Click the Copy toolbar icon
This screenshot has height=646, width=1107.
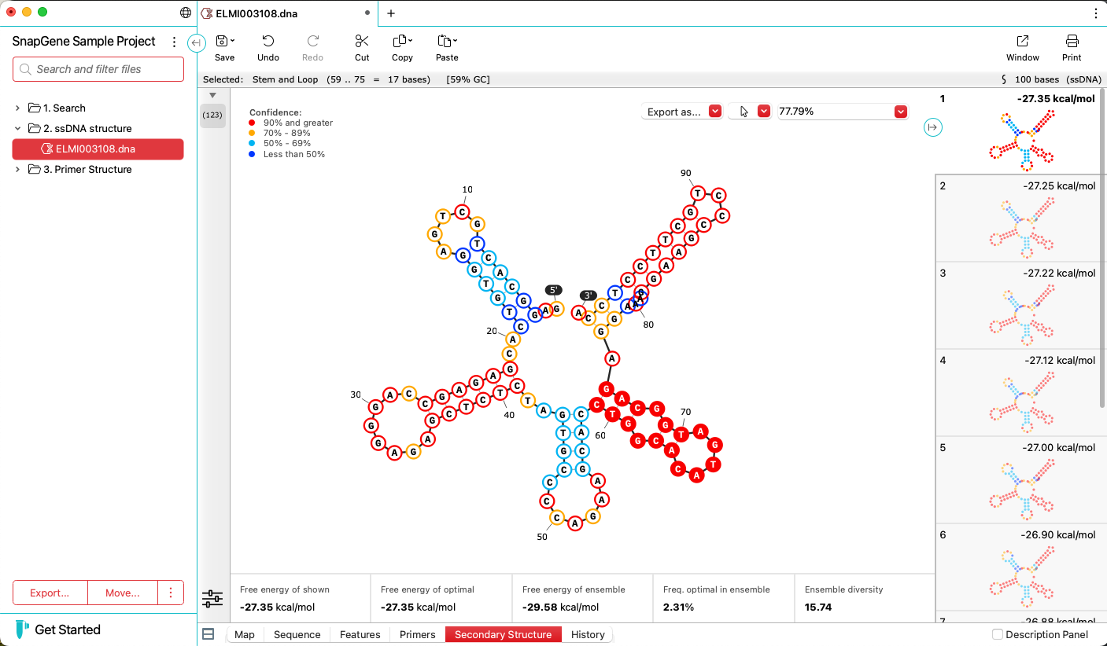tap(402, 47)
